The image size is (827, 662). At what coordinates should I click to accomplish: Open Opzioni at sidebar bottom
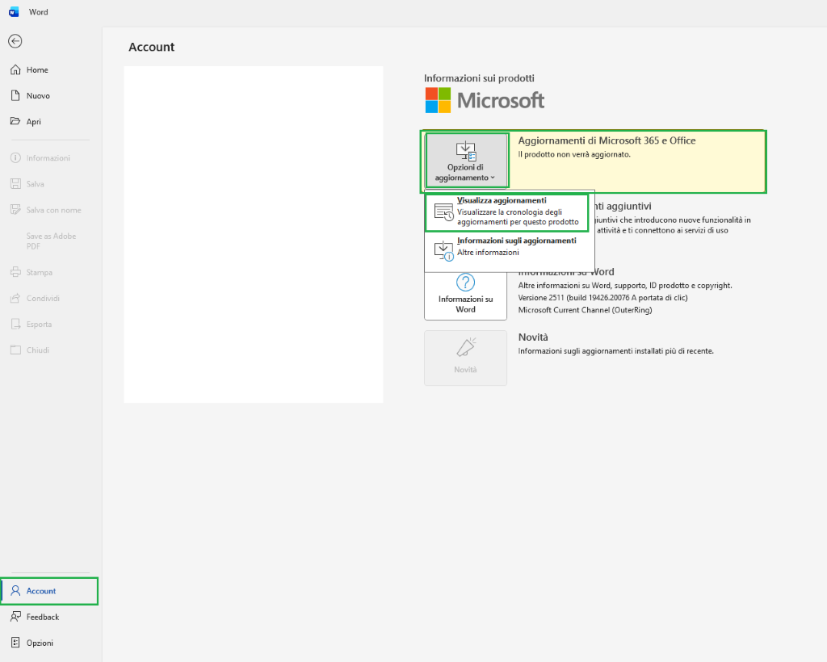click(x=49, y=643)
